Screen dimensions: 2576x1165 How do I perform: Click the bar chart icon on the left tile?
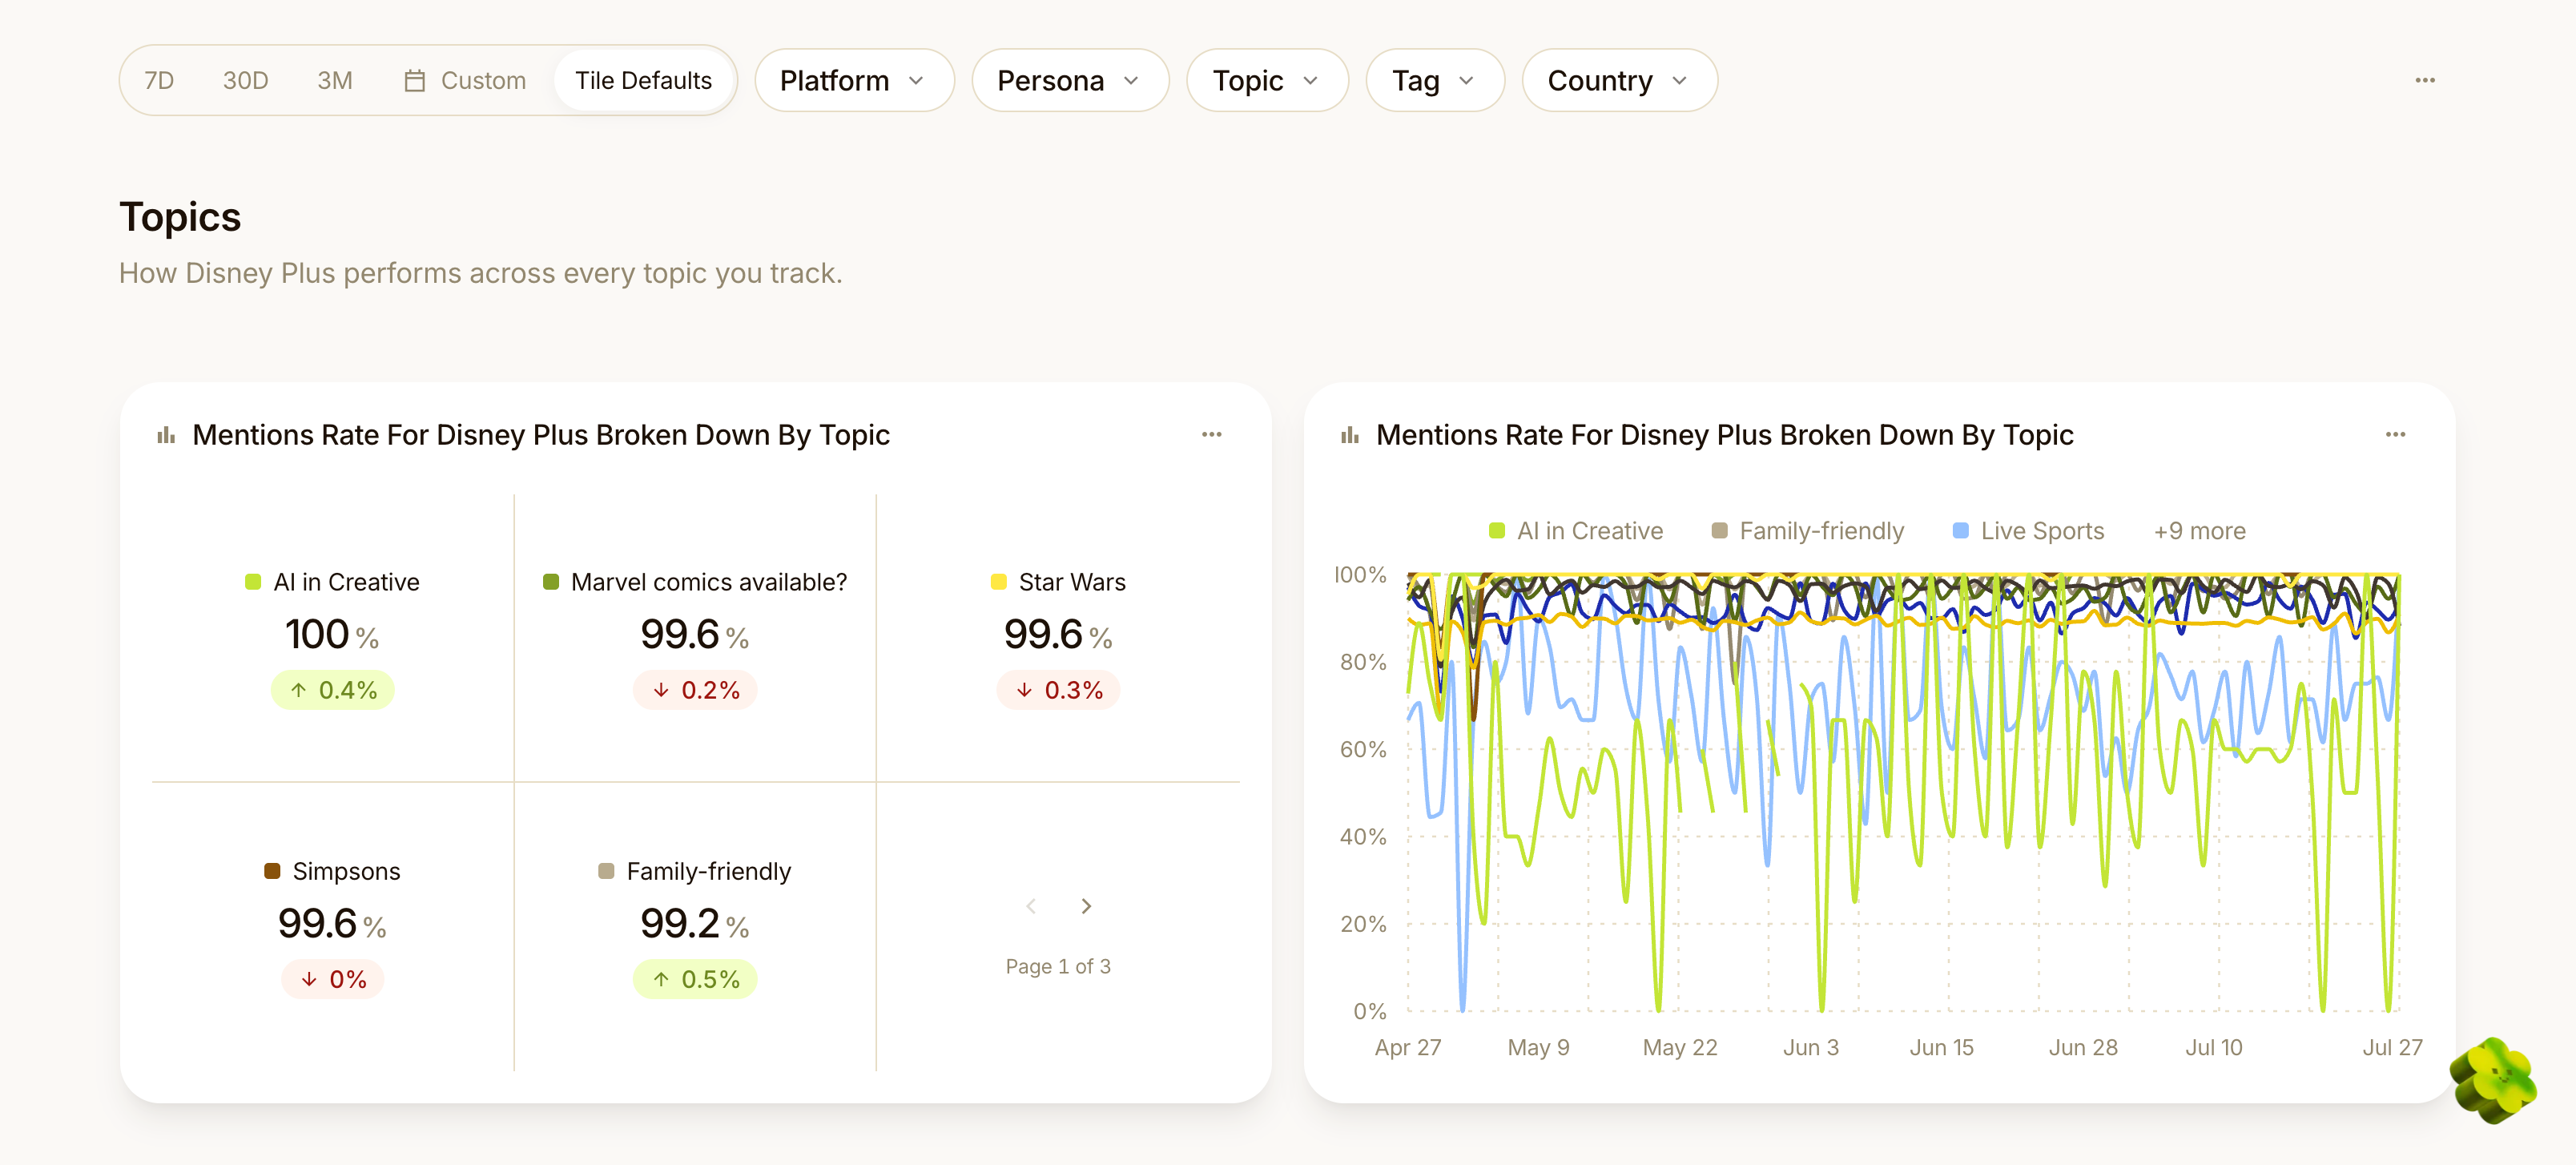(166, 435)
